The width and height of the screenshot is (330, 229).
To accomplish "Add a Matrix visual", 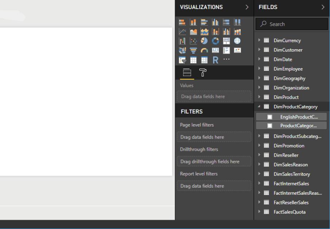I will point(204,60).
